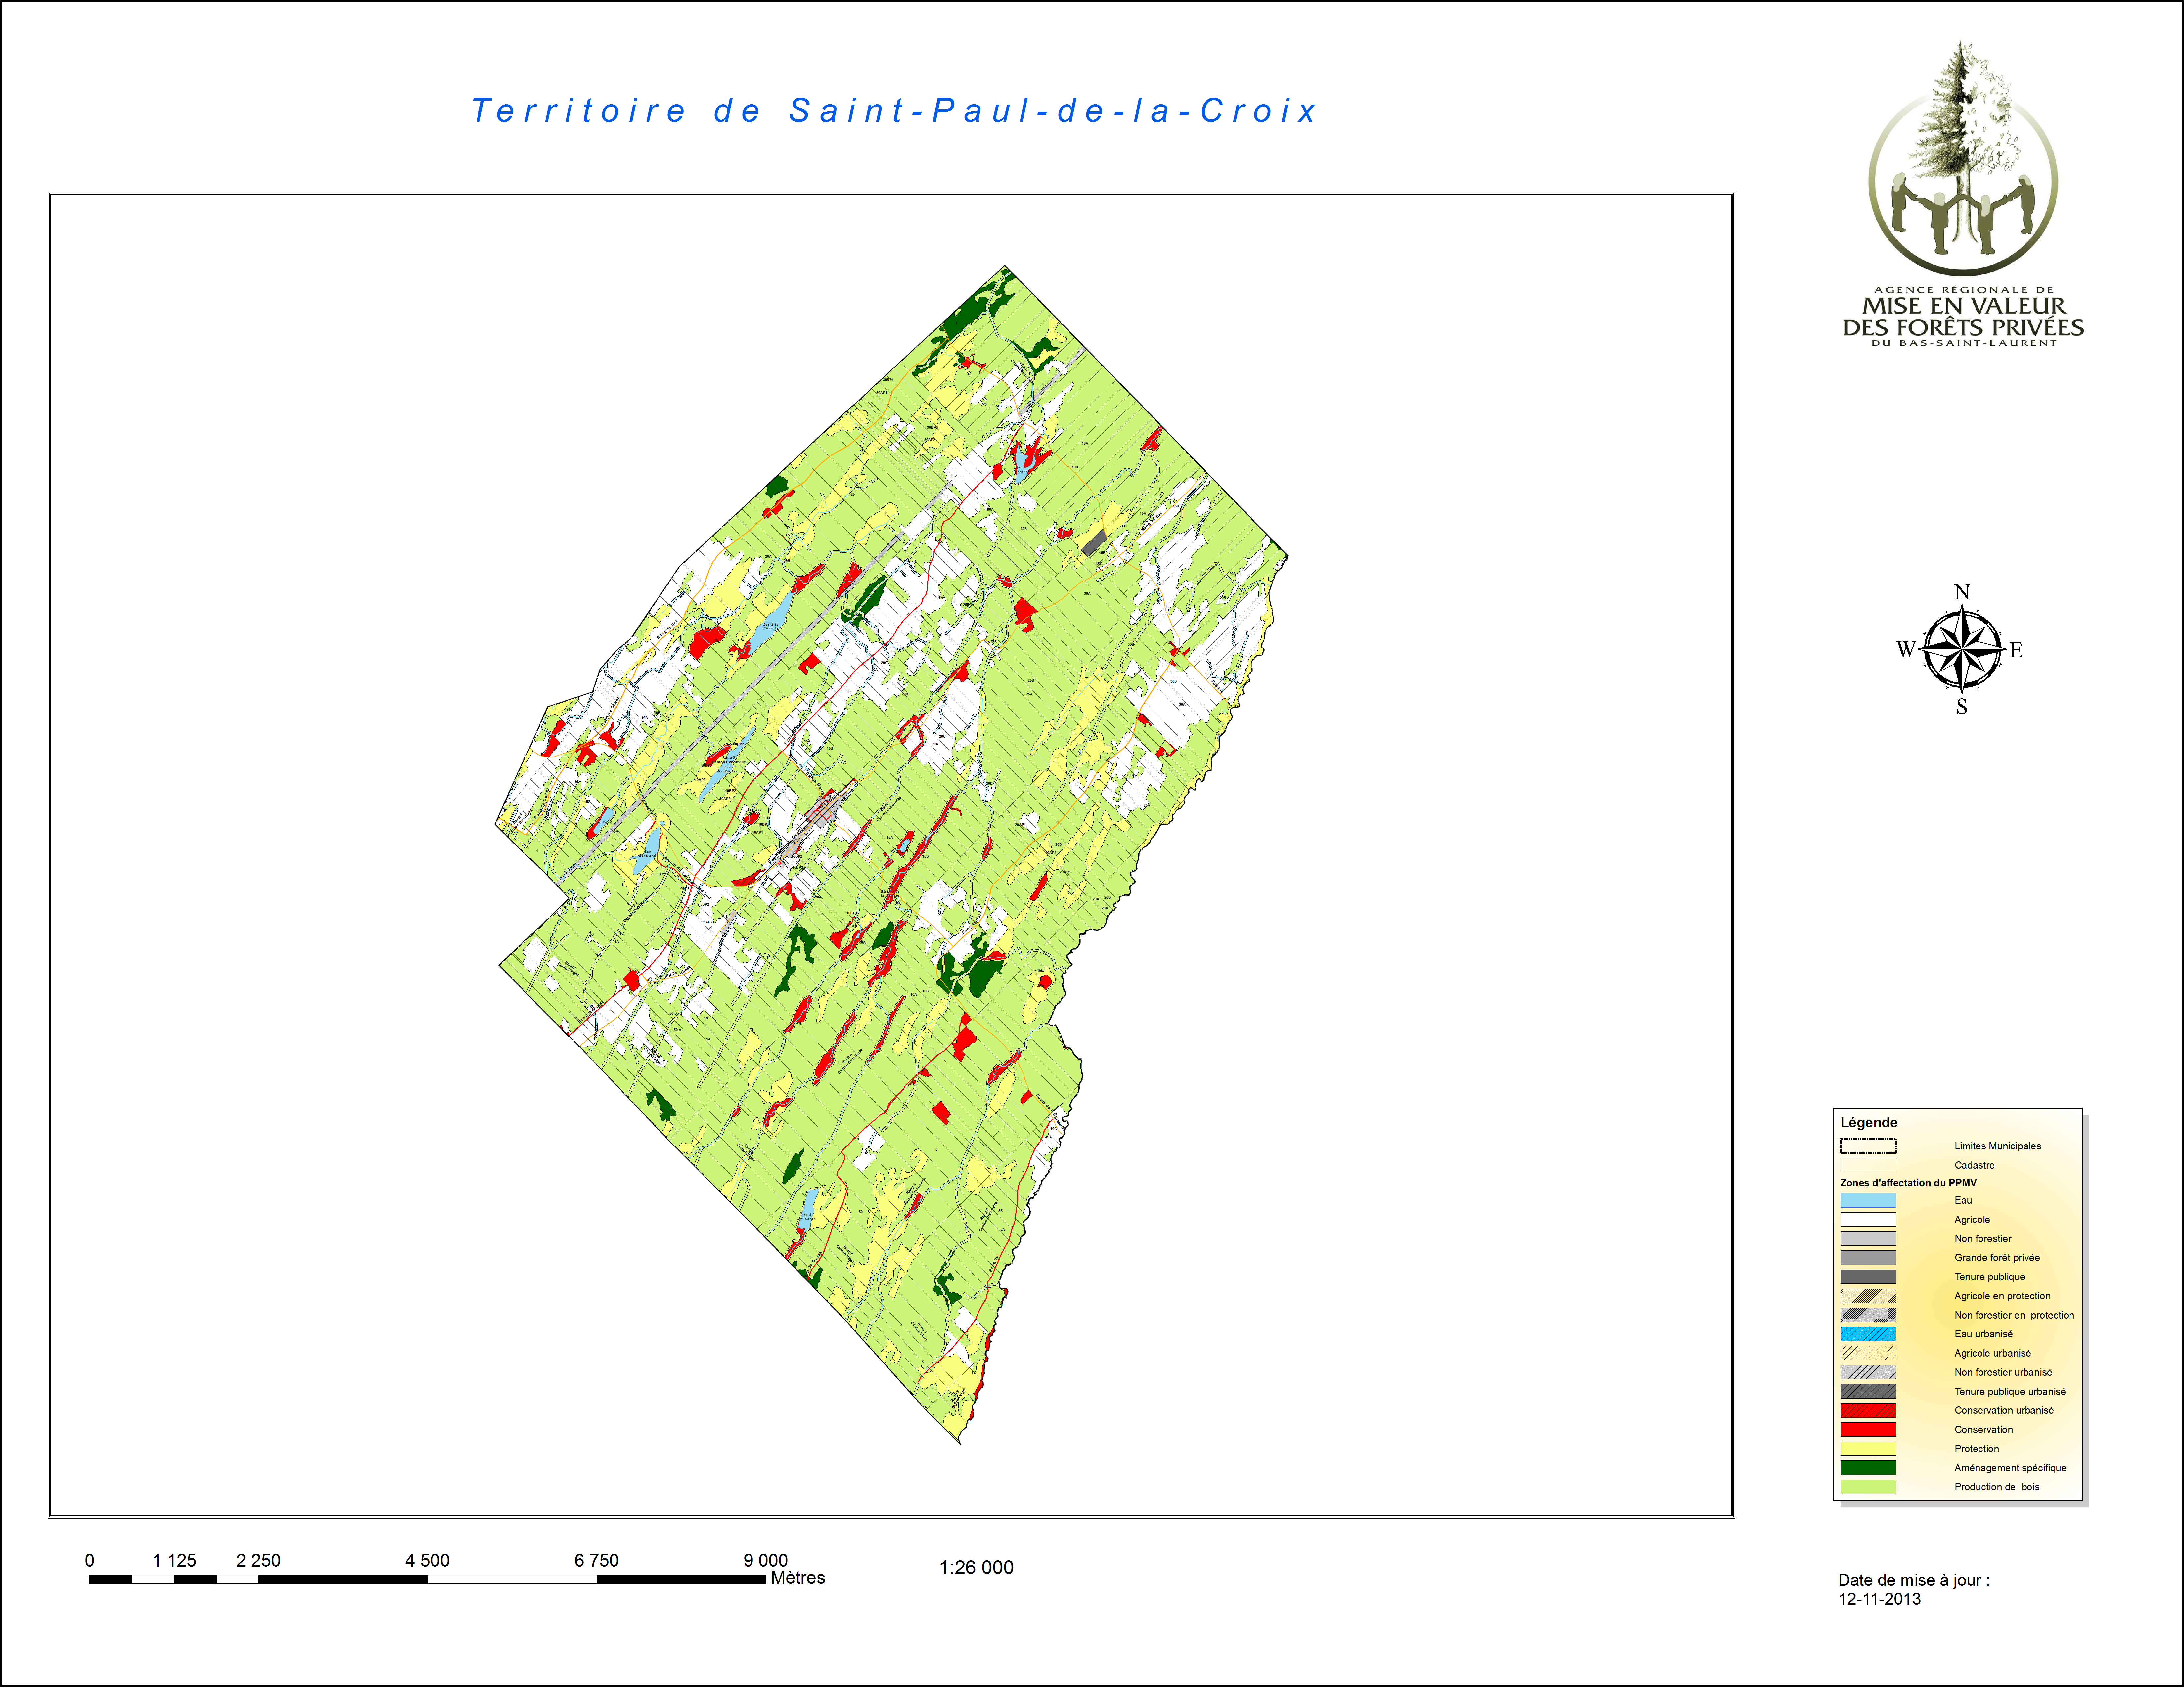
Task: Select the S letter on the compass
Action: [x=1962, y=707]
